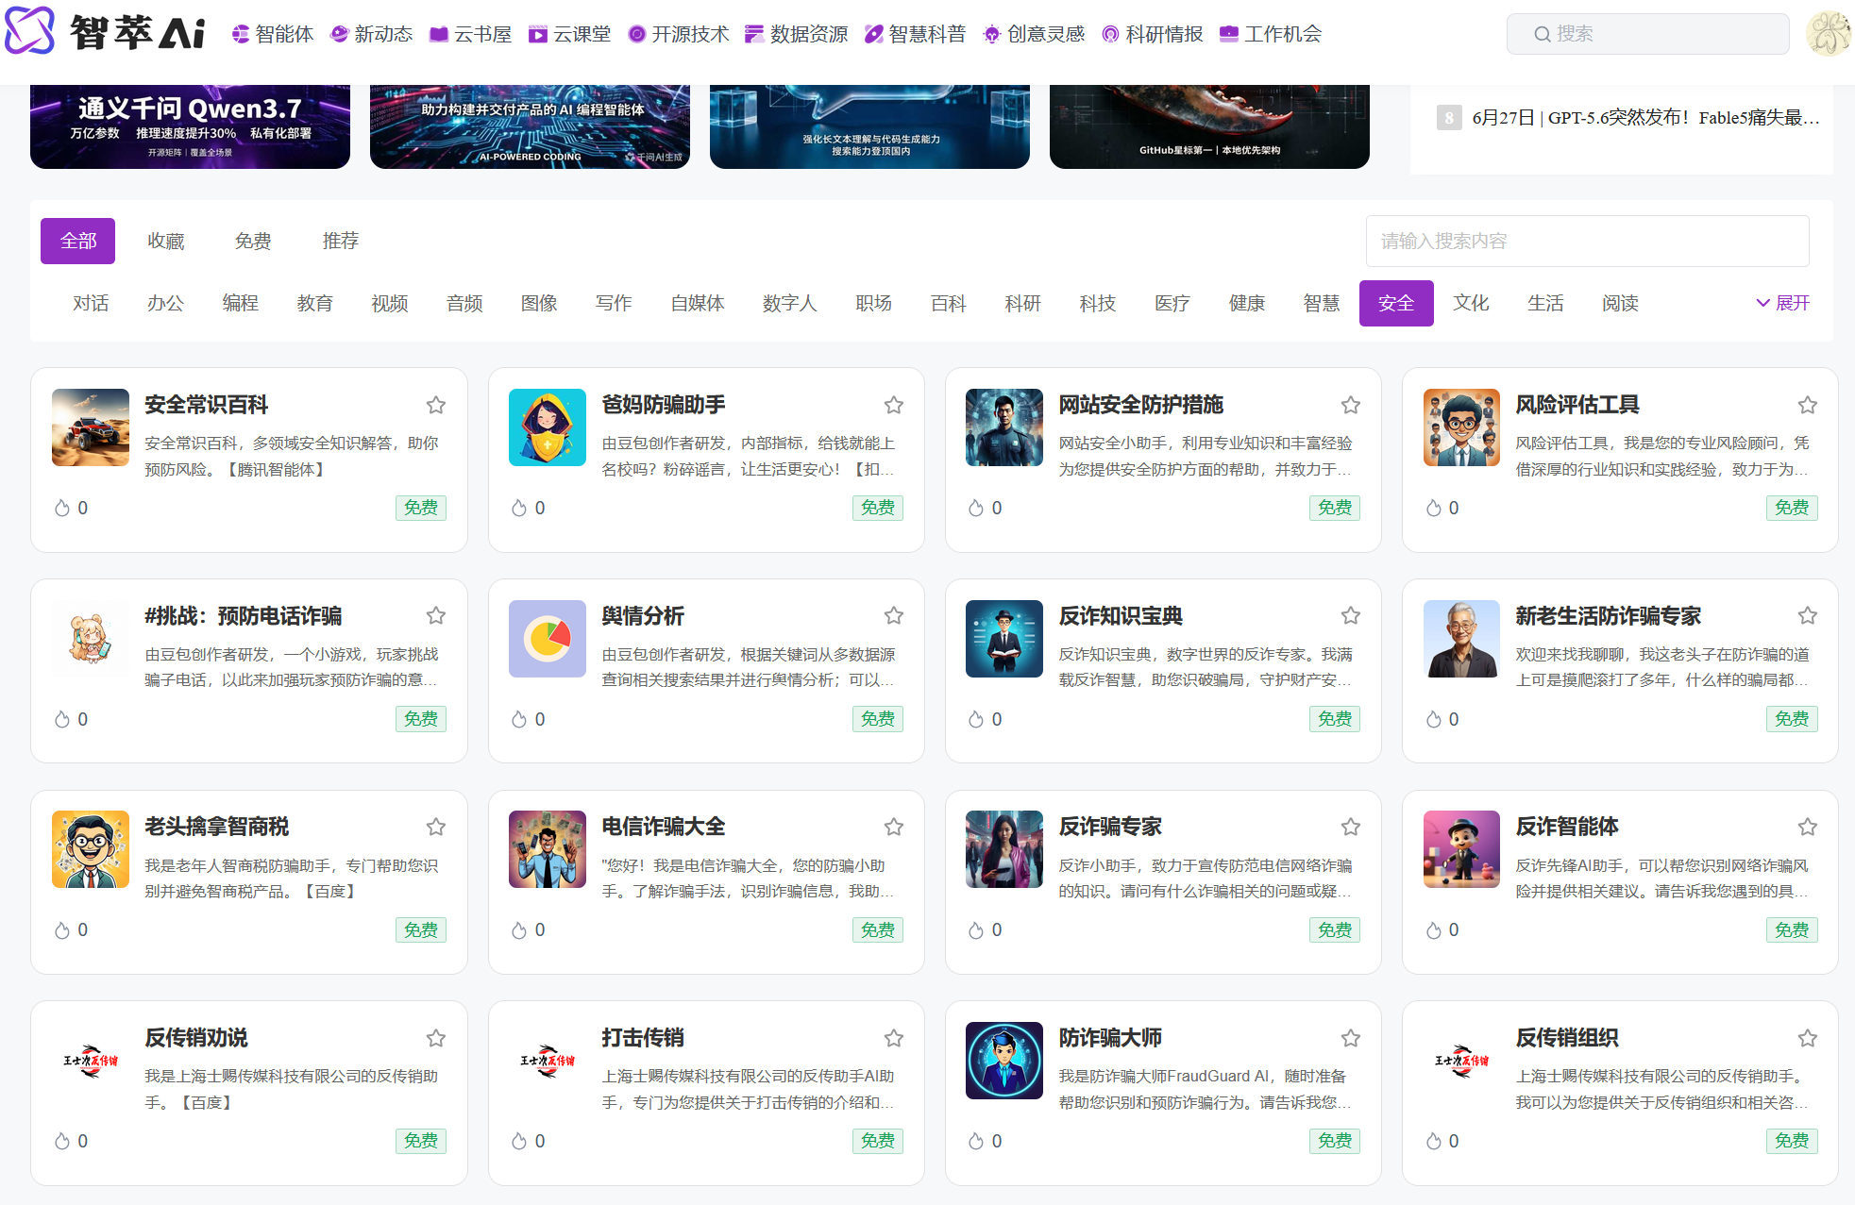Click the top bar 搜索 field
This screenshot has width=1855, height=1205.
point(1648,34)
